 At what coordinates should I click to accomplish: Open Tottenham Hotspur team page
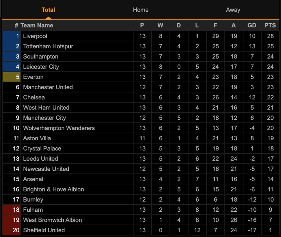point(48,46)
